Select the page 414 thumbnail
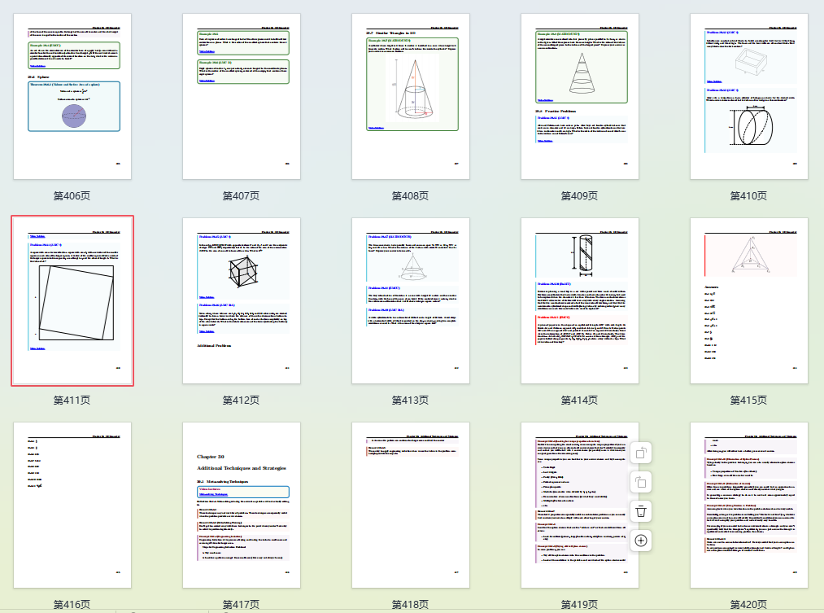 [x=580, y=300]
